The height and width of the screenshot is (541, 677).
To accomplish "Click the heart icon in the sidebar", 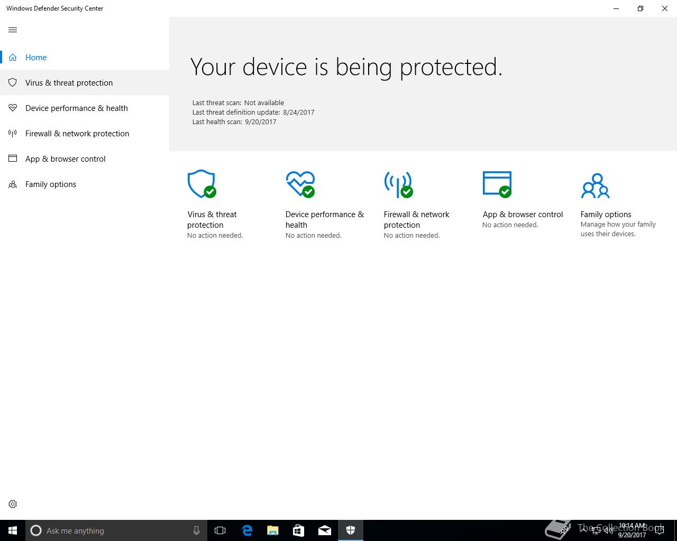I will tap(13, 108).
